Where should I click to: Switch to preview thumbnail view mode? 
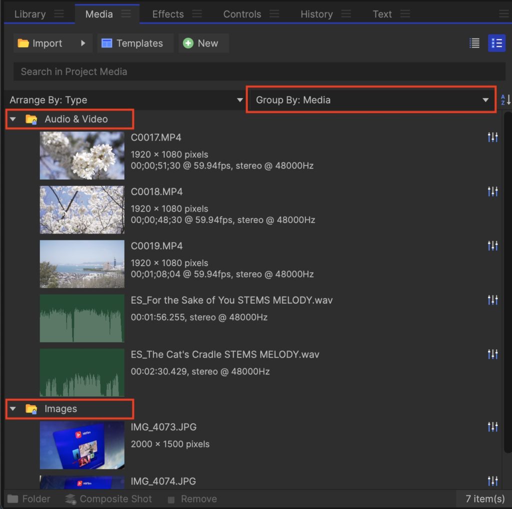coord(496,43)
